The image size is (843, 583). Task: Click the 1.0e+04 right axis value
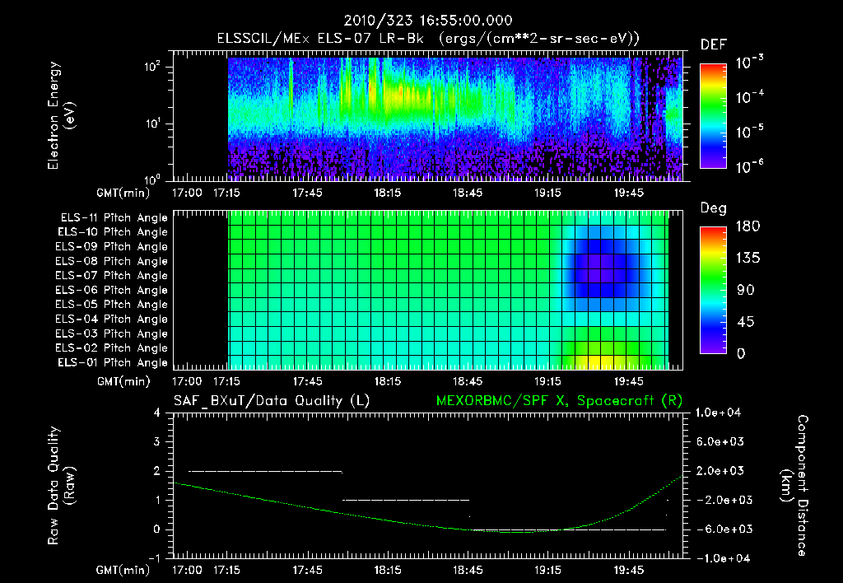[718, 413]
